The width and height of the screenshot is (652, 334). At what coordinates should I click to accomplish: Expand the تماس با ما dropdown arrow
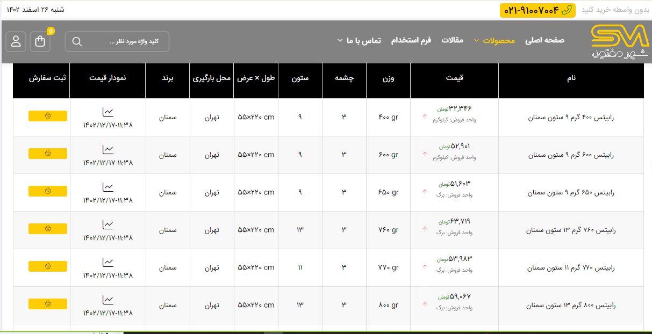coord(340,40)
